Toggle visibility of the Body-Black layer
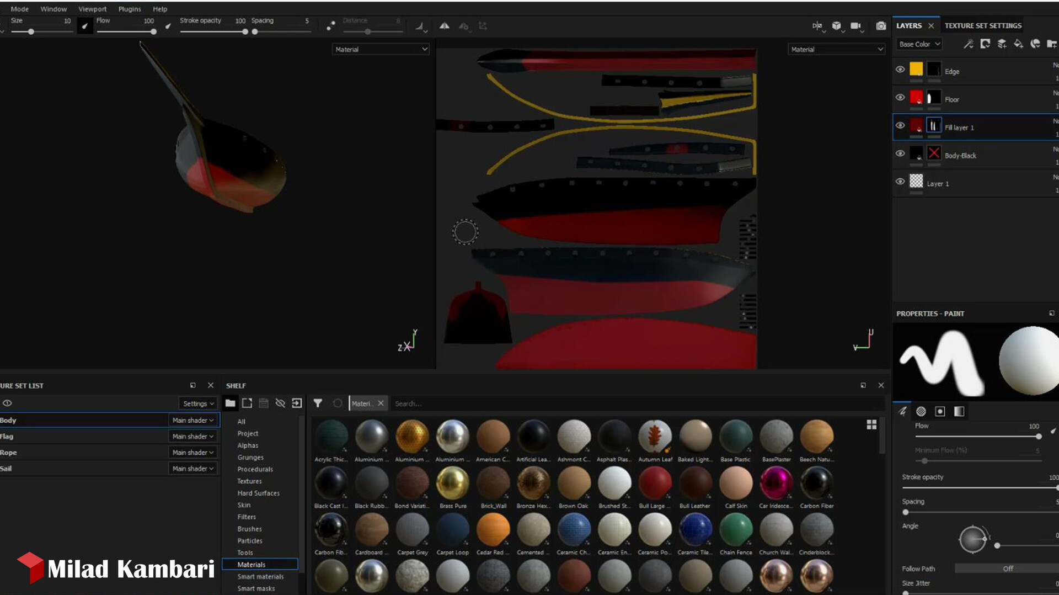The height and width of the screenshot is (595, 1059). 900,153
